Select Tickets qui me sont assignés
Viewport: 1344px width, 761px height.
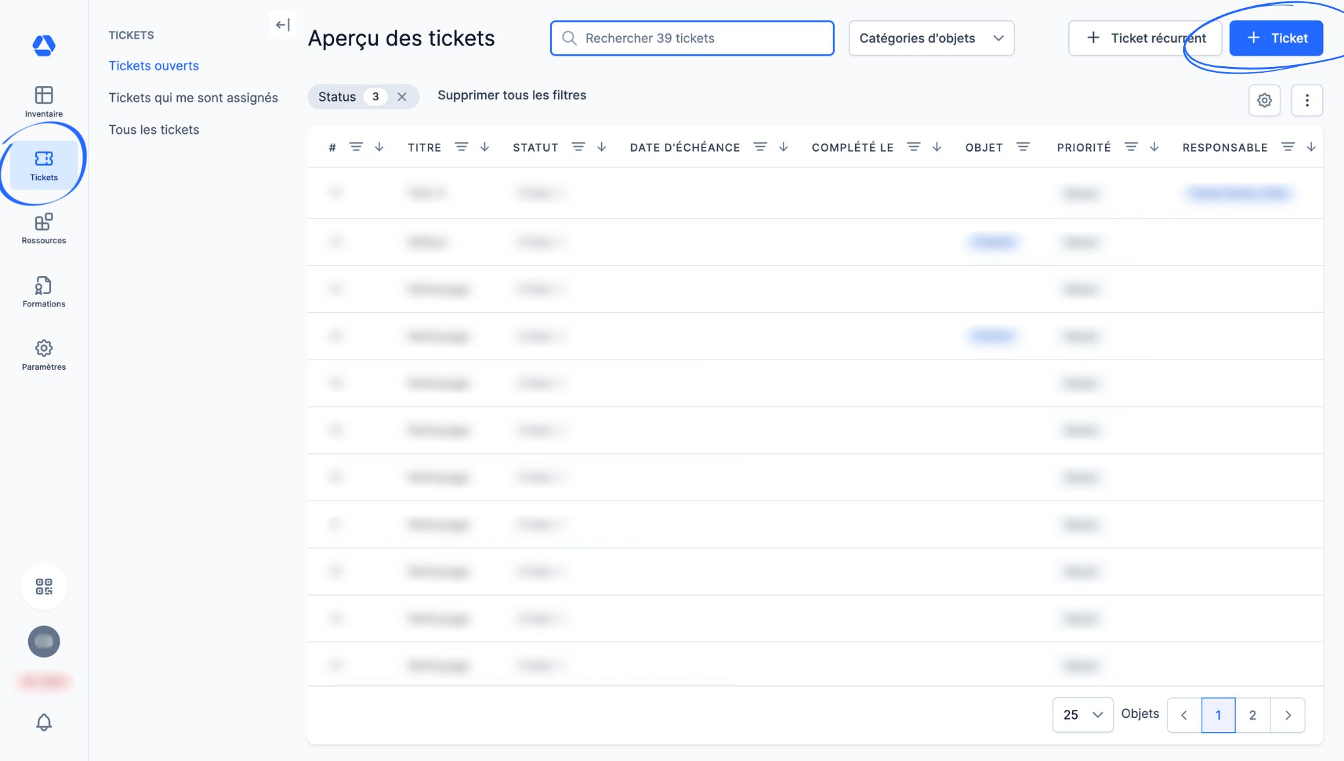click(x=193, y=98)
